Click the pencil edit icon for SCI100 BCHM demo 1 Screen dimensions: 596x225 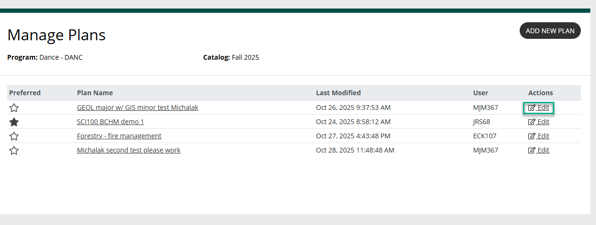pyautogui.click(x=532, y=122)
